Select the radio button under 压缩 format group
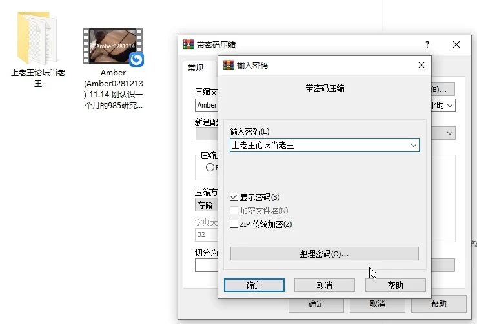The width and height of the screenshot is (477, 324). (210, 167)
